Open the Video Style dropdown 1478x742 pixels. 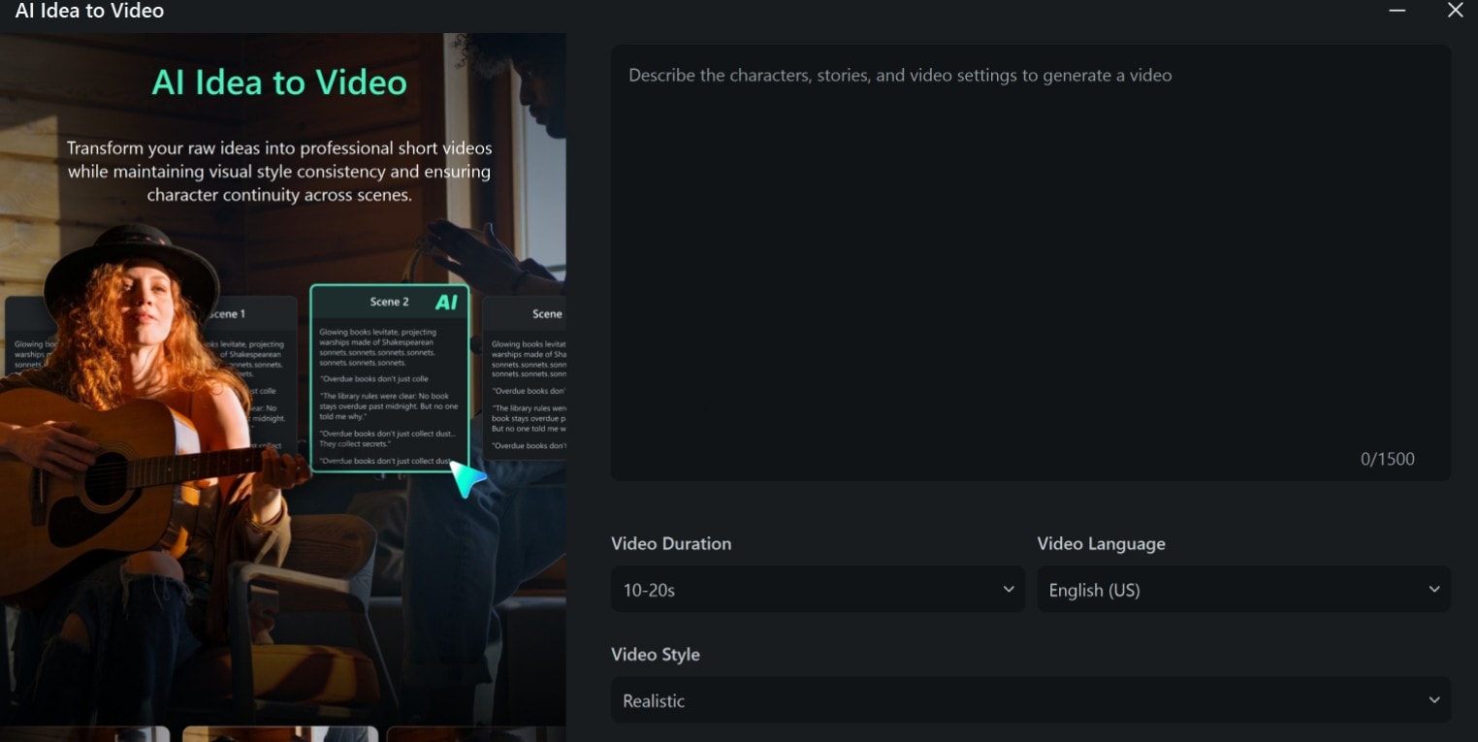tap(1031, 700)
